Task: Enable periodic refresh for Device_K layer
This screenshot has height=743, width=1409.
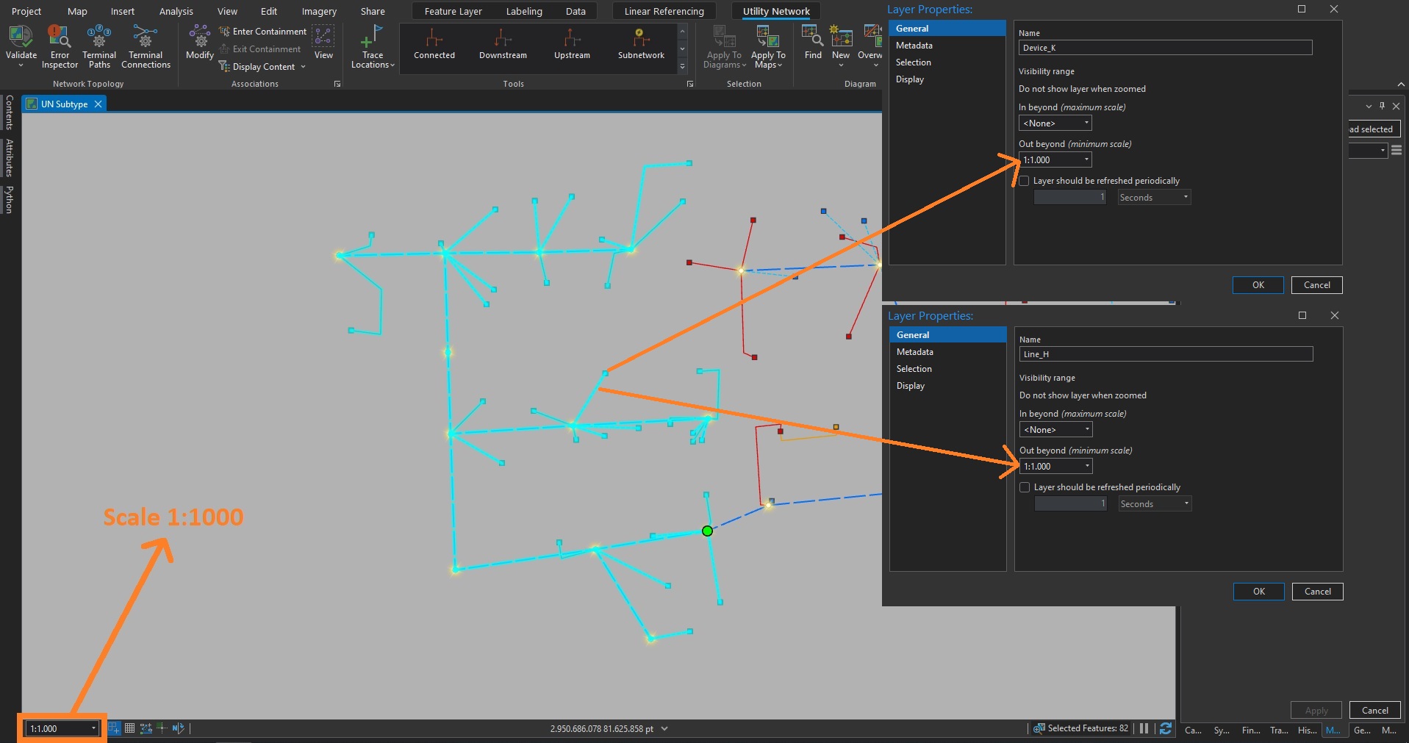Action: pyautogui.click(x=1024, y=181)
